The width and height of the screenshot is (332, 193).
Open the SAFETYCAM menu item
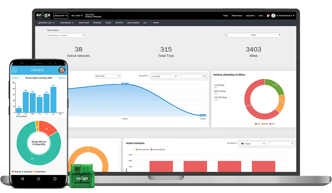(84, 23)
